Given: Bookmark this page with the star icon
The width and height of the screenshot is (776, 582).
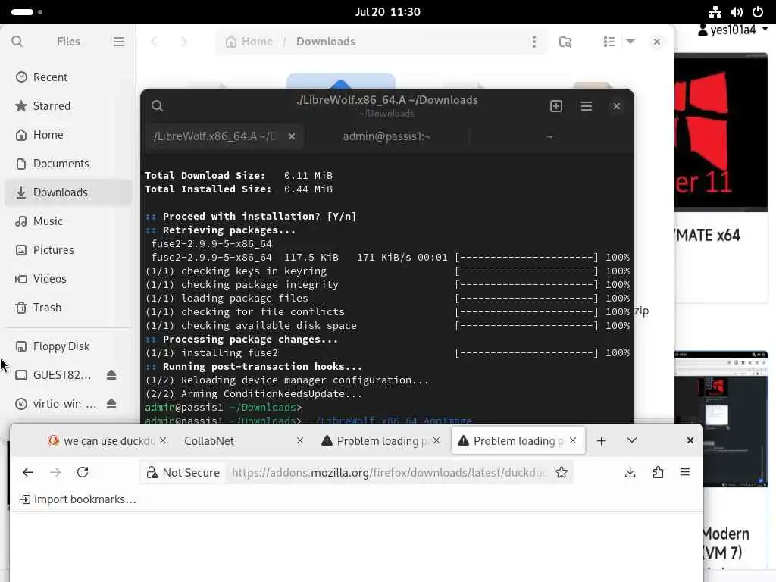Looking at the screenshot, I should (562, 473).
